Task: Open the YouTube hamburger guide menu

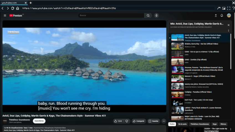Action: point(5,15)
